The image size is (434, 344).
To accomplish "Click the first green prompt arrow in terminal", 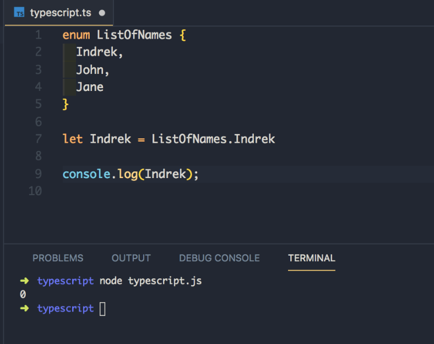I will pos(24,281).
